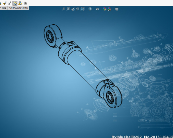Click the yellow part with arrow toolbar button
Screen dimensions: 173x138
(x=5, y=3)
